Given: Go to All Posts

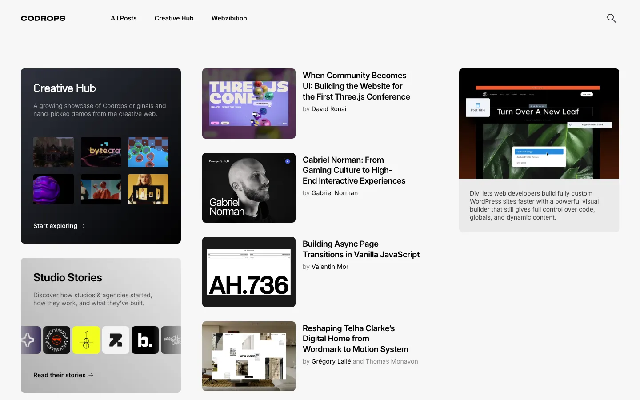Looking at the screenshot, I should (124, 18).
